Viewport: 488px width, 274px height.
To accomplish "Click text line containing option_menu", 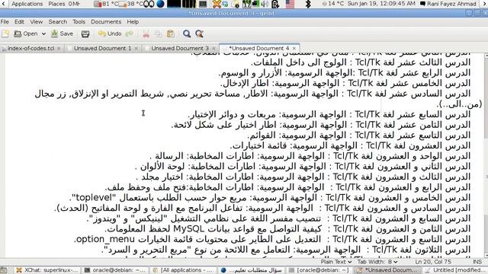I will point(272,239).
